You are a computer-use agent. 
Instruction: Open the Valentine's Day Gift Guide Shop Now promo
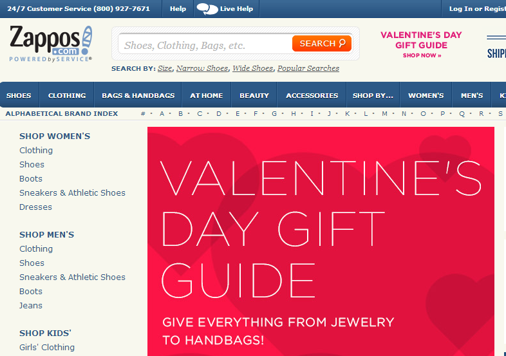(422, 55)
